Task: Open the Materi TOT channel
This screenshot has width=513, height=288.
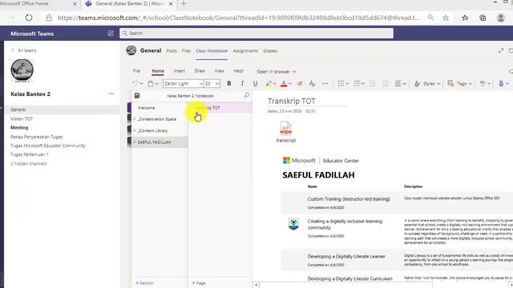Action: [22, 118]
